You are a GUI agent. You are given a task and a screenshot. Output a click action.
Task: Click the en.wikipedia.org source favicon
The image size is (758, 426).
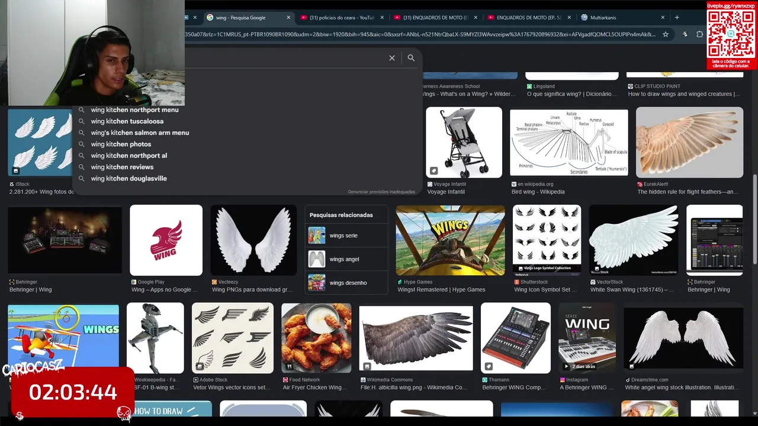tap(514, 185)
